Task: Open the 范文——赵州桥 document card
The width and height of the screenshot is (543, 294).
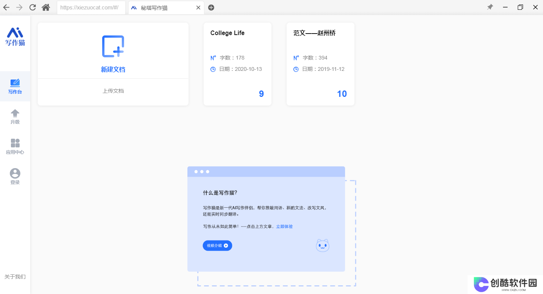Action: (321, 64)
